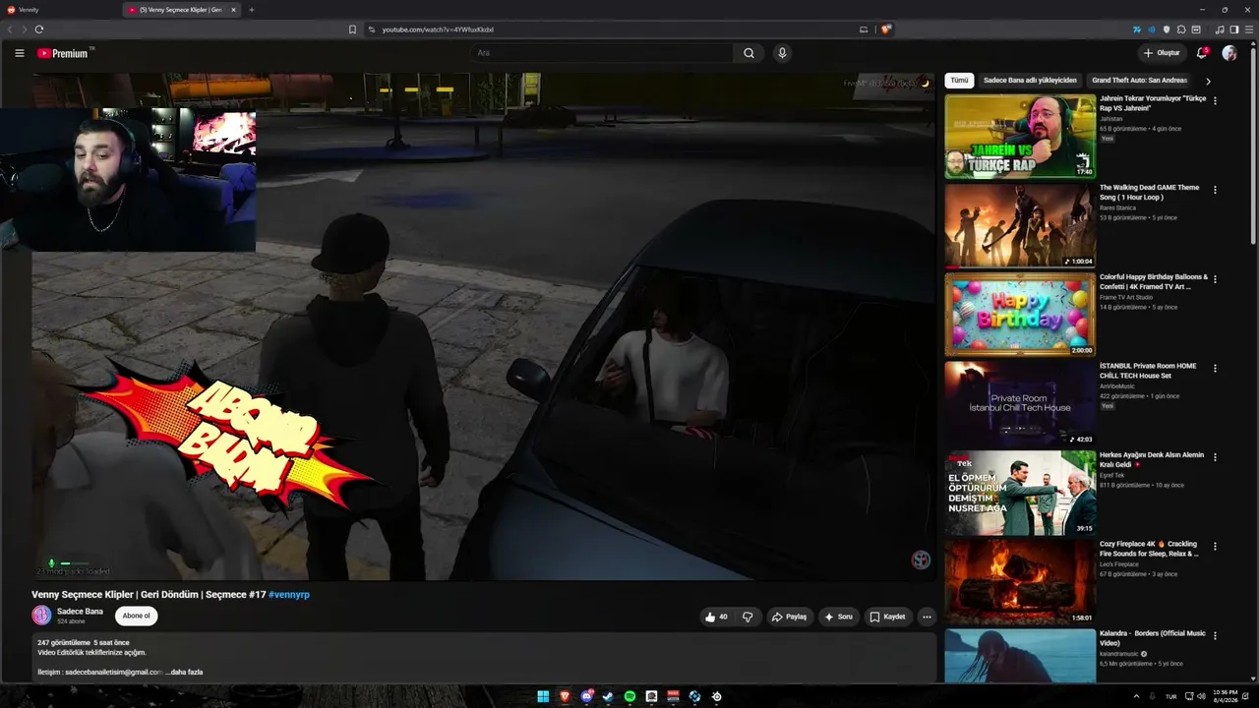Select the "Tümü" filter chip
This screenshot has height=708, width=1259.
(x=959, y=81)
